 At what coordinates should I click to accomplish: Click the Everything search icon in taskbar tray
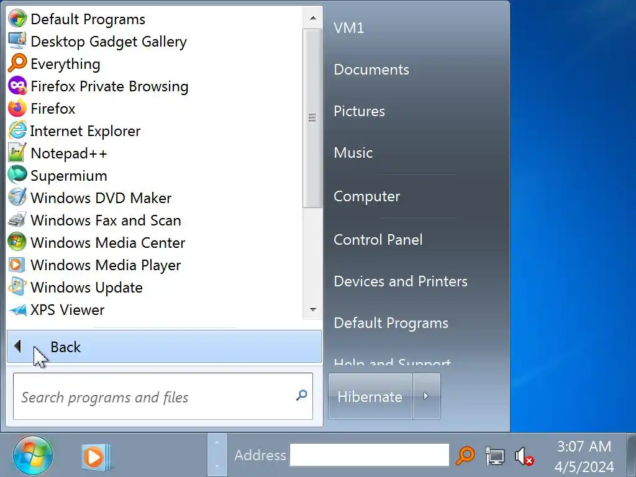465,455
